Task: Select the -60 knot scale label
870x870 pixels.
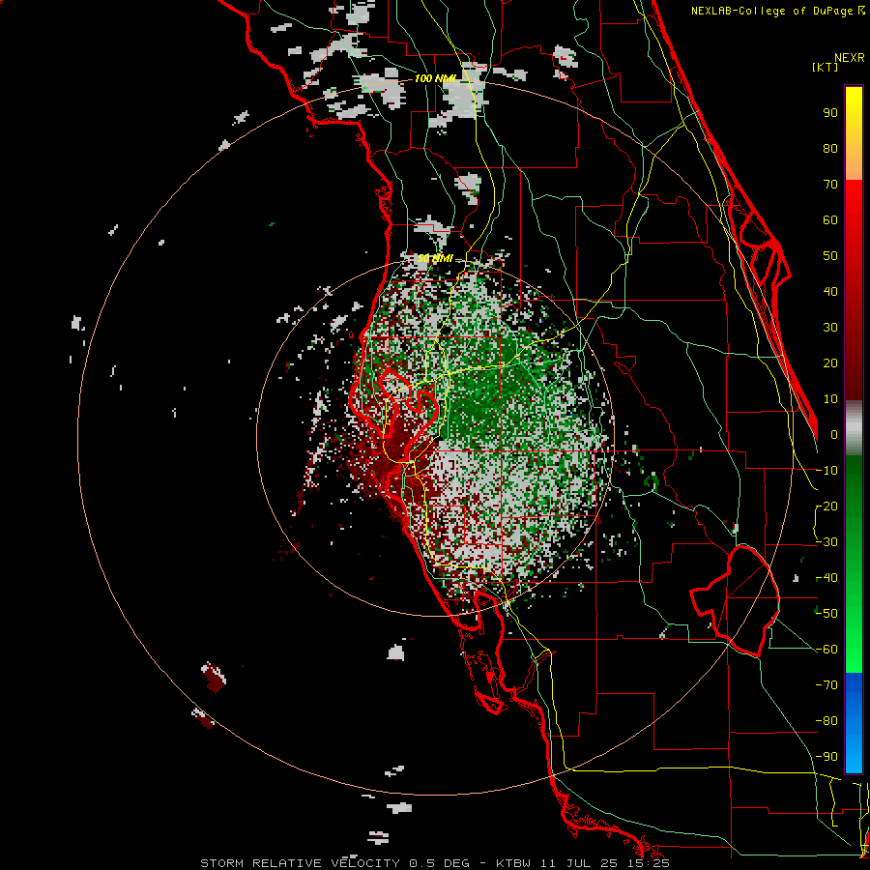Action: 827,650
